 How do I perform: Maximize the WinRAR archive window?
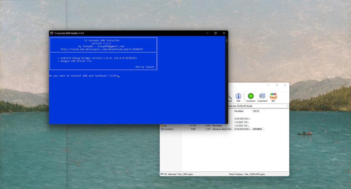[277, 85]
